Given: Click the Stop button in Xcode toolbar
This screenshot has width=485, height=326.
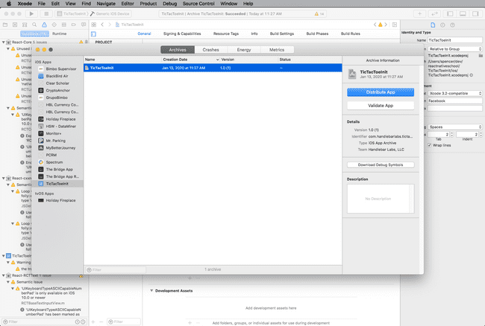Looking at the screenshot, I should [46, 13].
